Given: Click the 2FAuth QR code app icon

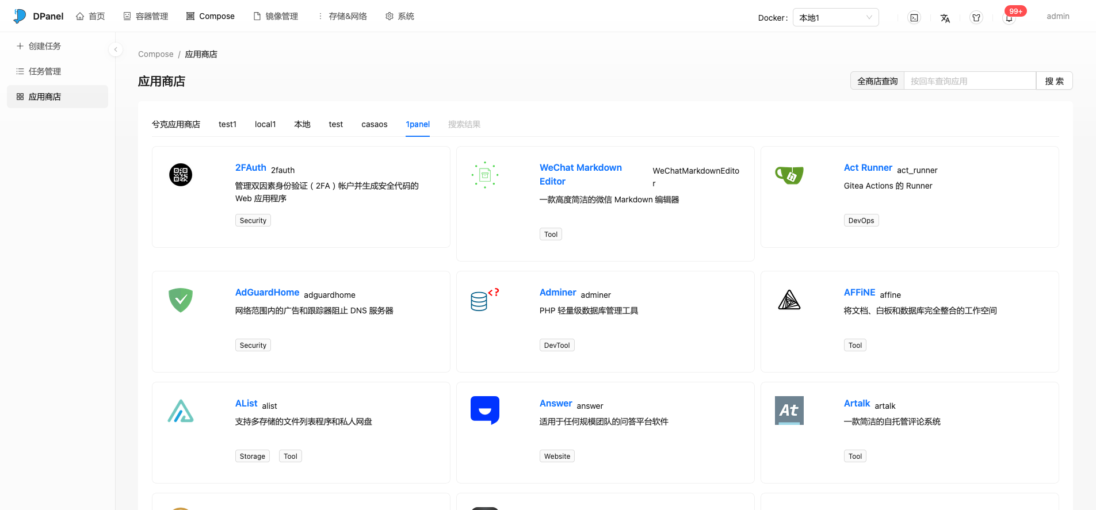Looking at the screenshot, I should (x=181, y=175).
